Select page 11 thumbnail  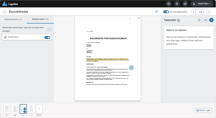coord(23,109)
